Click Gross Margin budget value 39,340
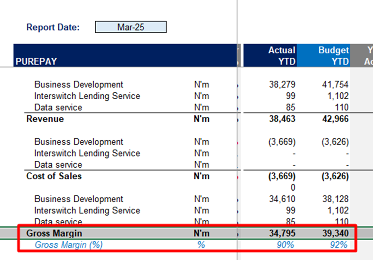The width and height of the screenshot is (373, 260). [334, 233]
